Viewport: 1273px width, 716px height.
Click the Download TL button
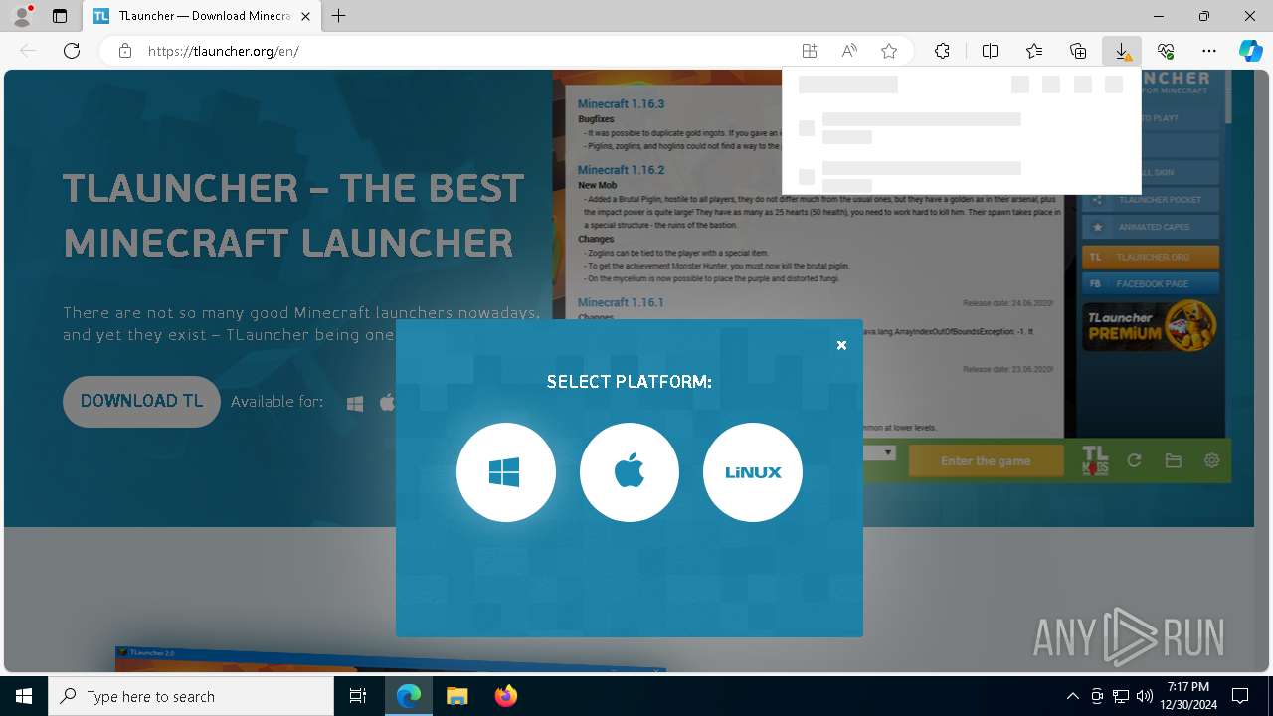tap(141, 401)
